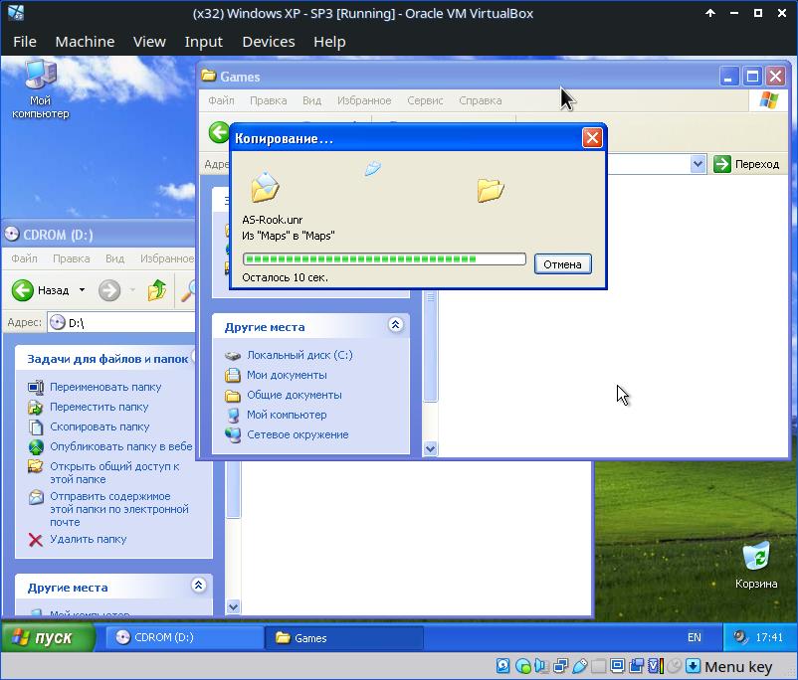Select the Корзина recycle bin desktop icon
The width and height of the screenshot is (798, 680).
756,565
